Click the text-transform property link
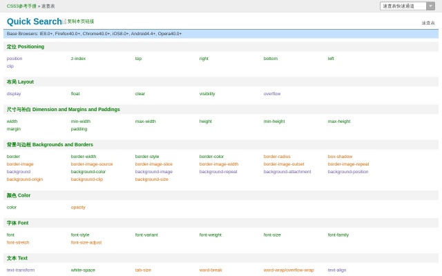Screen dimensions: 442x276 click(21, 270)
